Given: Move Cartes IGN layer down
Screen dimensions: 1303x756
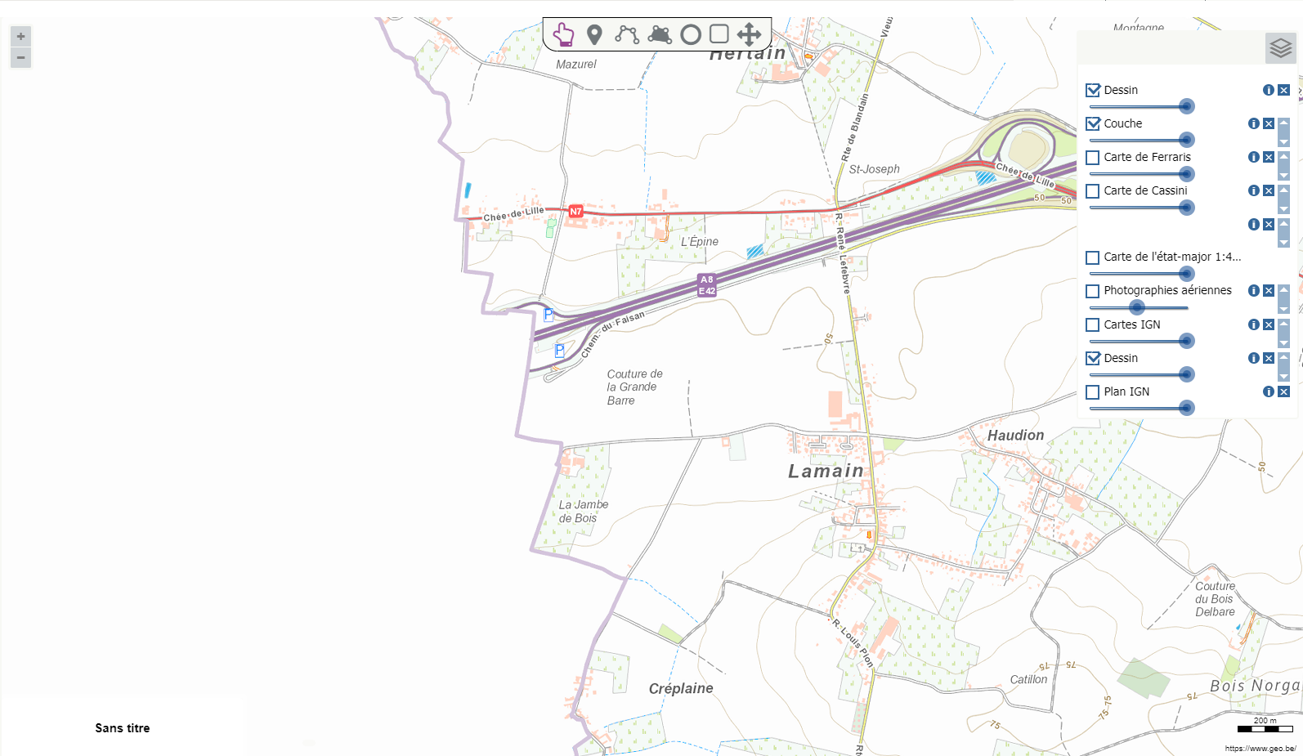Looking at the screenshot, I should tap(1283, 342).
